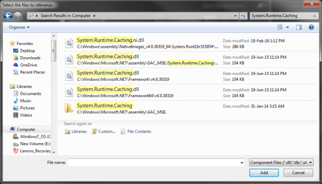The height and width of the screenshot is (184, 322).
Task: Go back with the blue Back arrow
Action: pos(8,16)
